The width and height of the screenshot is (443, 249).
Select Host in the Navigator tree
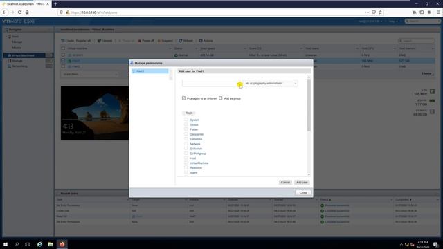click(x=15, y=37)
